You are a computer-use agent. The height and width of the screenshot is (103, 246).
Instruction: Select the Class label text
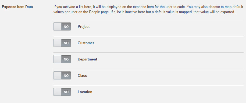click(82, 75)
